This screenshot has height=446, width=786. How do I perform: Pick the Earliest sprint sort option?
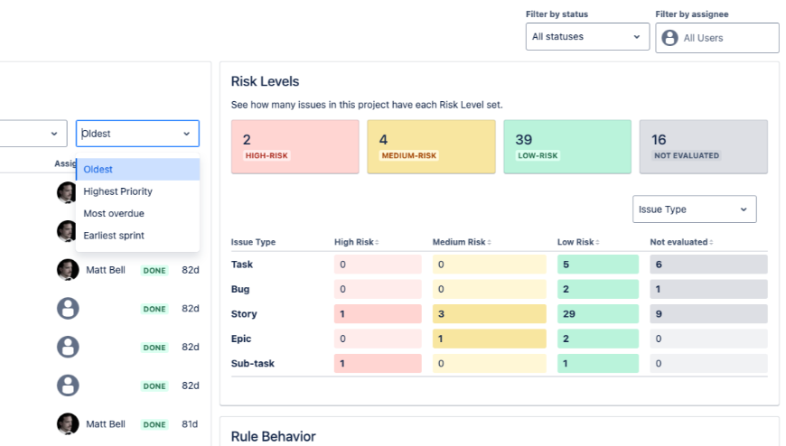point(114,236)
